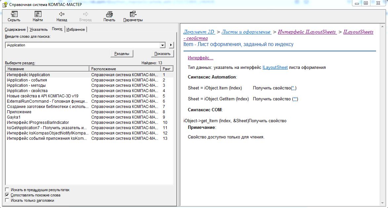Select the result IApplication - события
Viewport: 388px width, 208px height.
pyautogui.click(x=89, y=80)
